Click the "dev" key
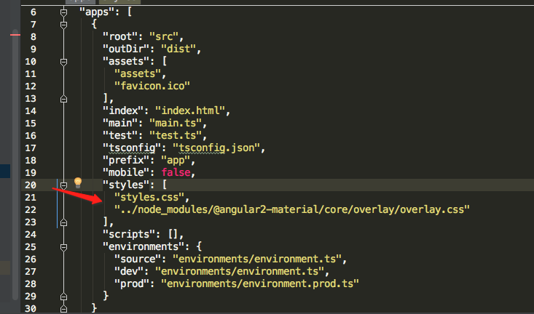 (x=129, y=271)
